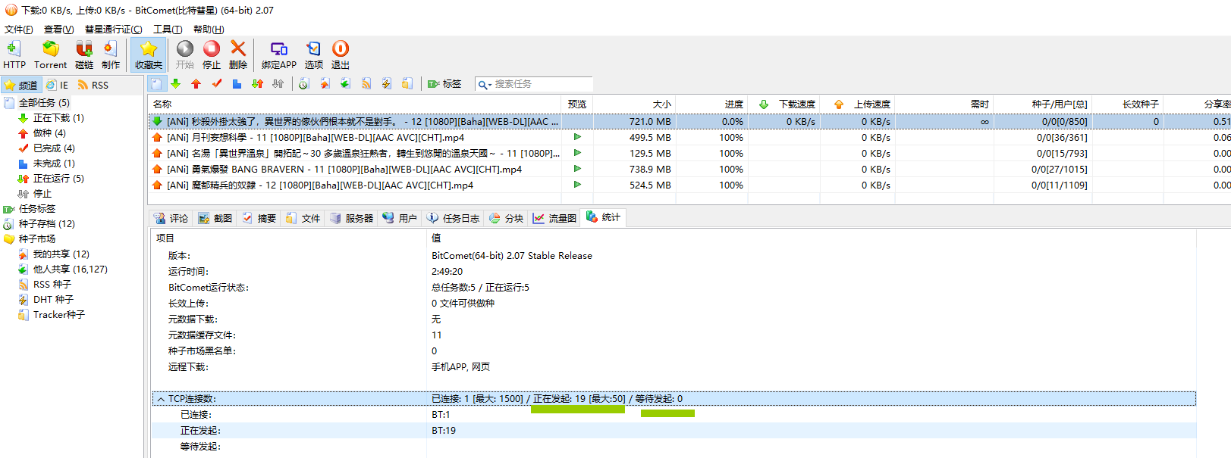Click the my shares orange arrow document icon
The height and width of the screenshot is (458, 1231).
[325, 84]
